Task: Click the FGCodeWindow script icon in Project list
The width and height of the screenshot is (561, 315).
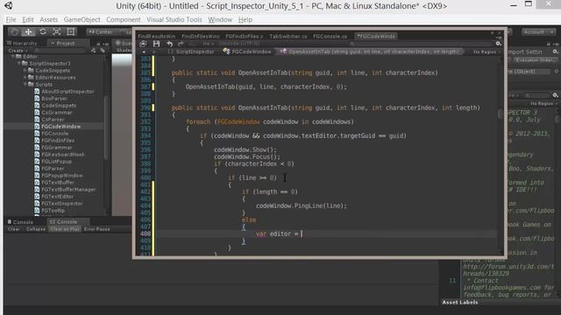Action: coord(37,126)
